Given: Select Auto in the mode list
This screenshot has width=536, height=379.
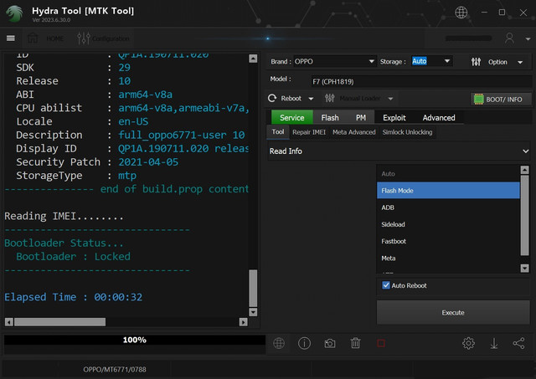Looking at the screenshot, I should (448, 174).
